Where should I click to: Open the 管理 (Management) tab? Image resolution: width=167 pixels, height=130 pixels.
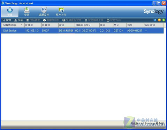tap(10, 12)
